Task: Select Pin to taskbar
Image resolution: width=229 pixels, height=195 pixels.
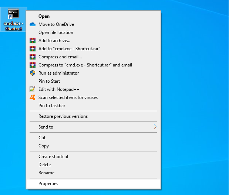Action: pos(93,106)
